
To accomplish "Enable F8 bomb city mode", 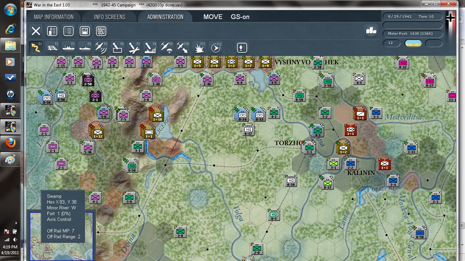I will [150, 47].
